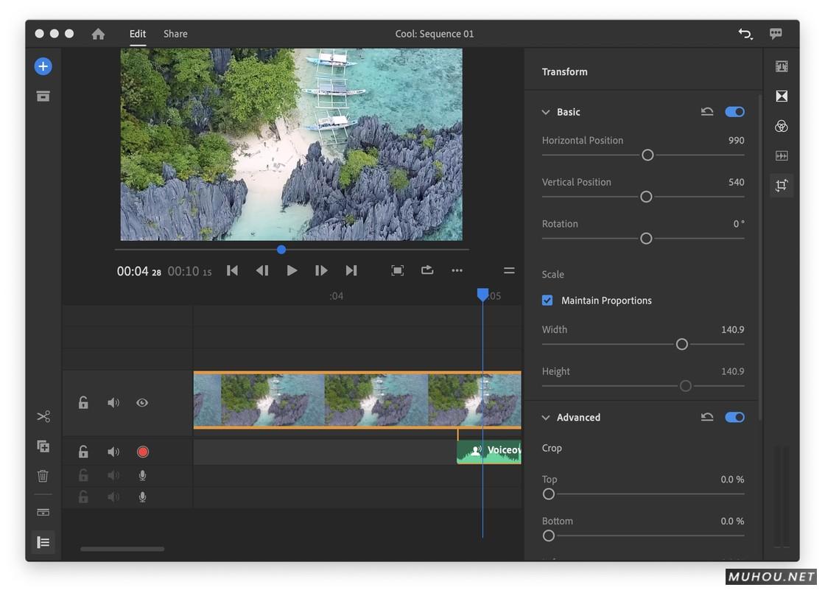Collapse the Advanced section chevron
This screenshot has width=825, height=593.
coord(546,418)
